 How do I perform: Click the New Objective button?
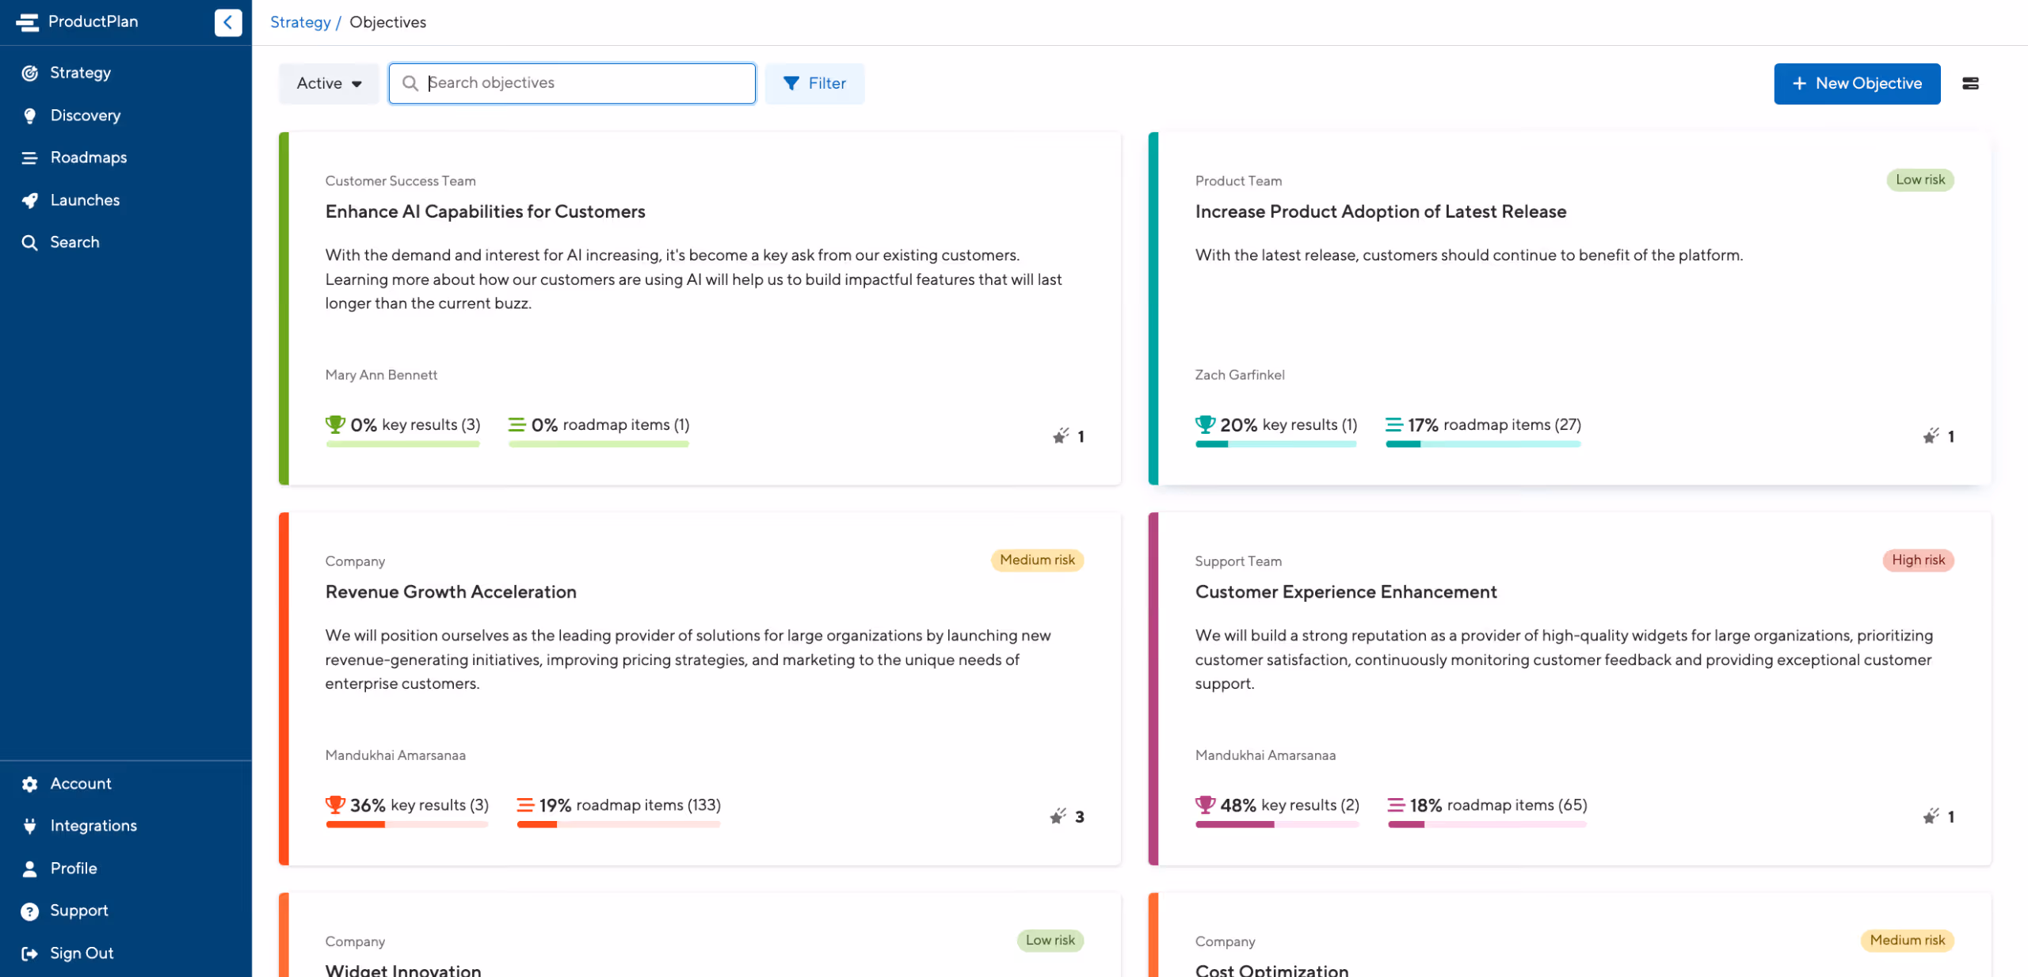click(x=1856, y=83)
